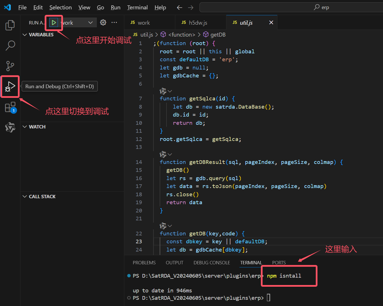This screenshot has height=306, width=383.
Task: Open the Help menu
Action: pos(160,7)
